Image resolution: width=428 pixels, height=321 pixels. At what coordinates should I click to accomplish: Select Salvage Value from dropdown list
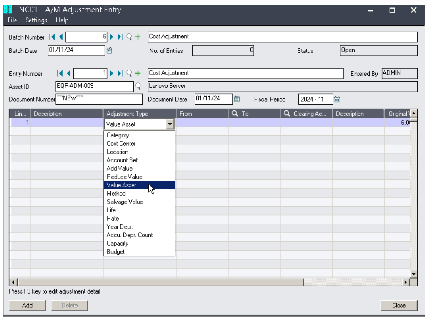(x=125, y=202)
